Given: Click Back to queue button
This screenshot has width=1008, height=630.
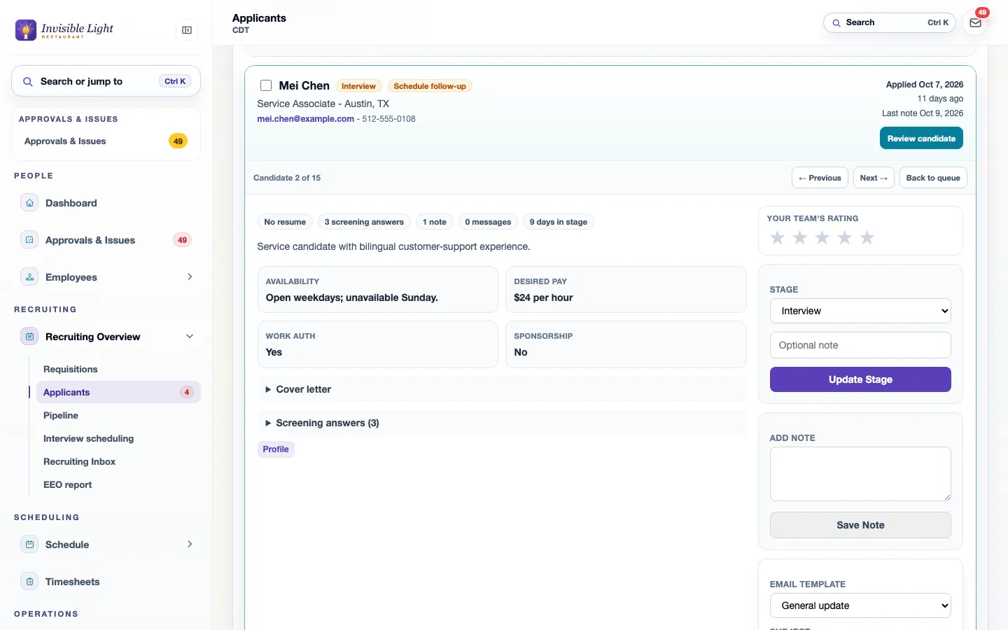Looking at the screenshot, I should point(933,178).
